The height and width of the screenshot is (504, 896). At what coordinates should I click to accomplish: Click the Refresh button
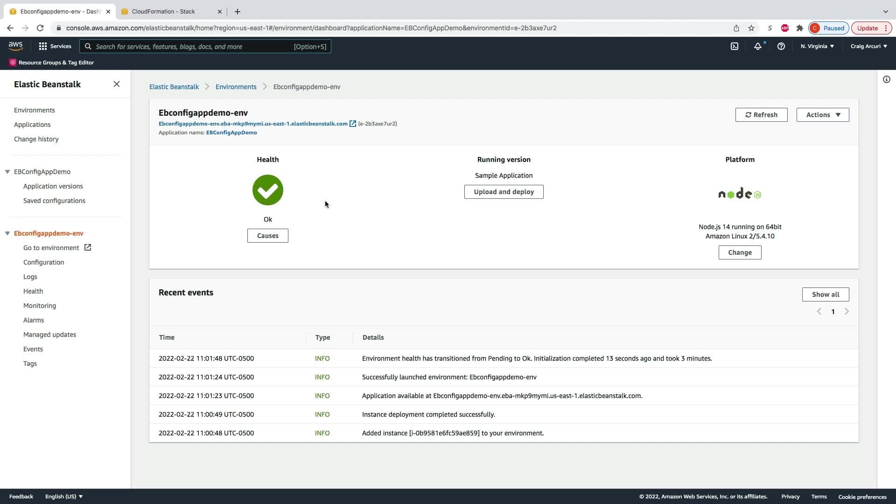coord(761,115)
